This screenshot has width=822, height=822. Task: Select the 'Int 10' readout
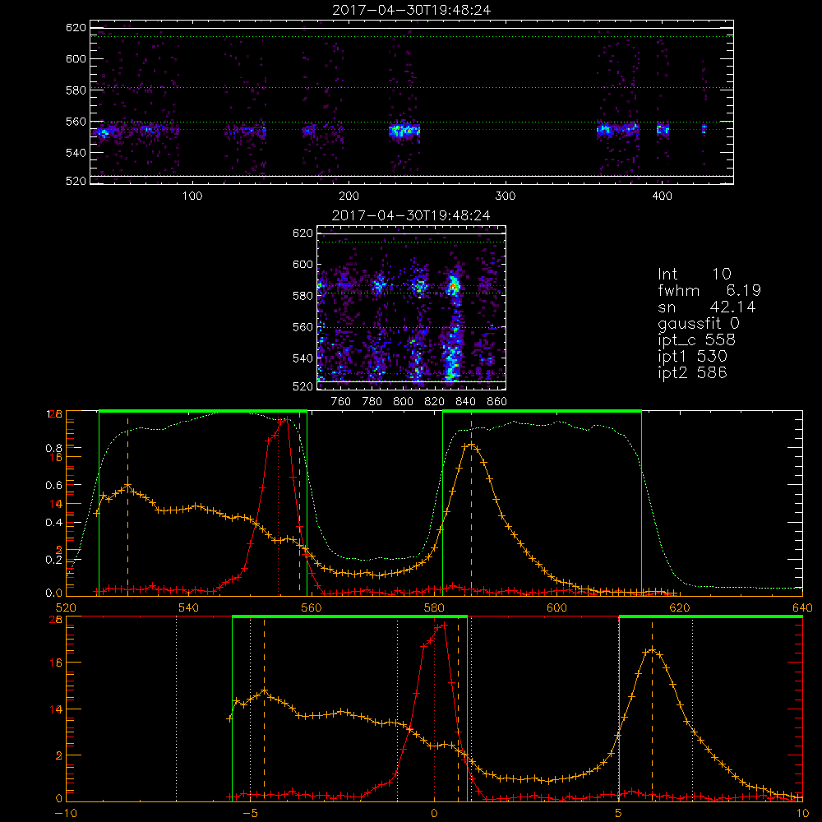pos(694,275)
